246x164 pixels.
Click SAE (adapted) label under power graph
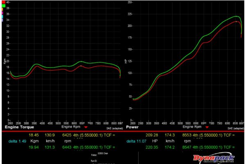[x=236, y=128]
